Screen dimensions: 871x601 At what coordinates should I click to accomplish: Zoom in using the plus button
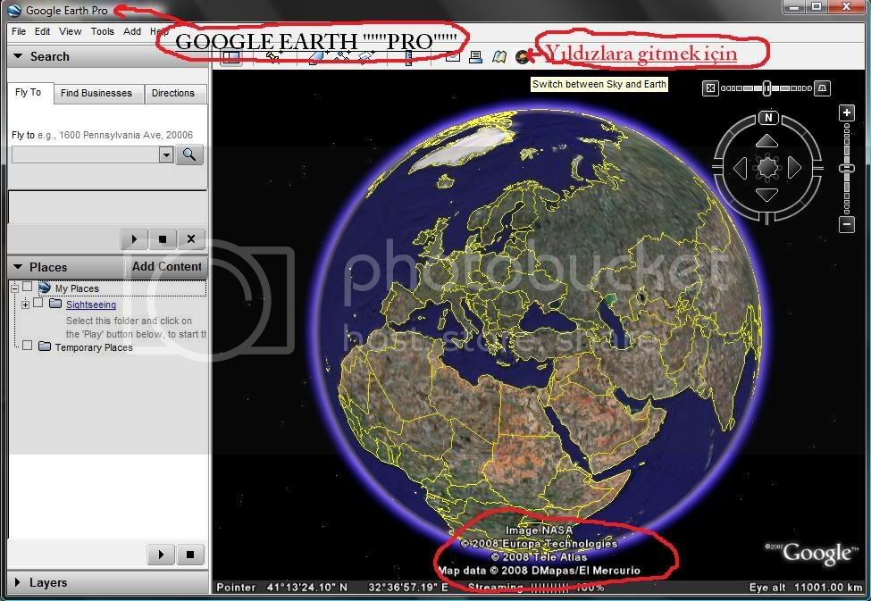pyautogui.click(x=847, y=113)
